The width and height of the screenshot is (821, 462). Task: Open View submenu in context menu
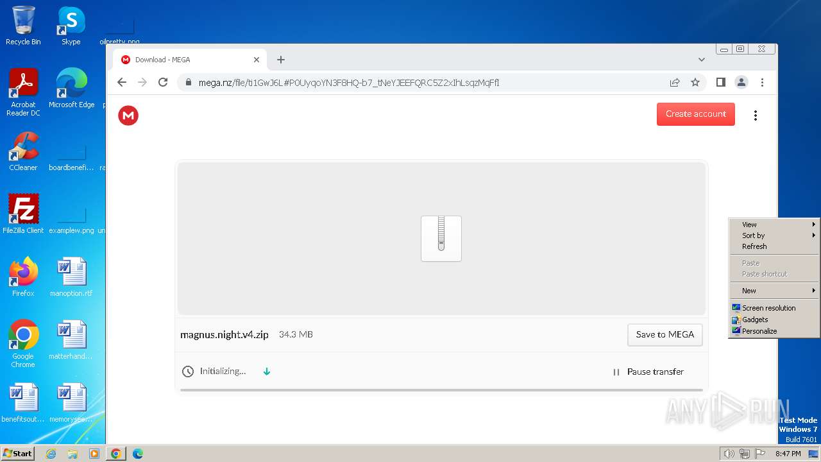point(774,225)
